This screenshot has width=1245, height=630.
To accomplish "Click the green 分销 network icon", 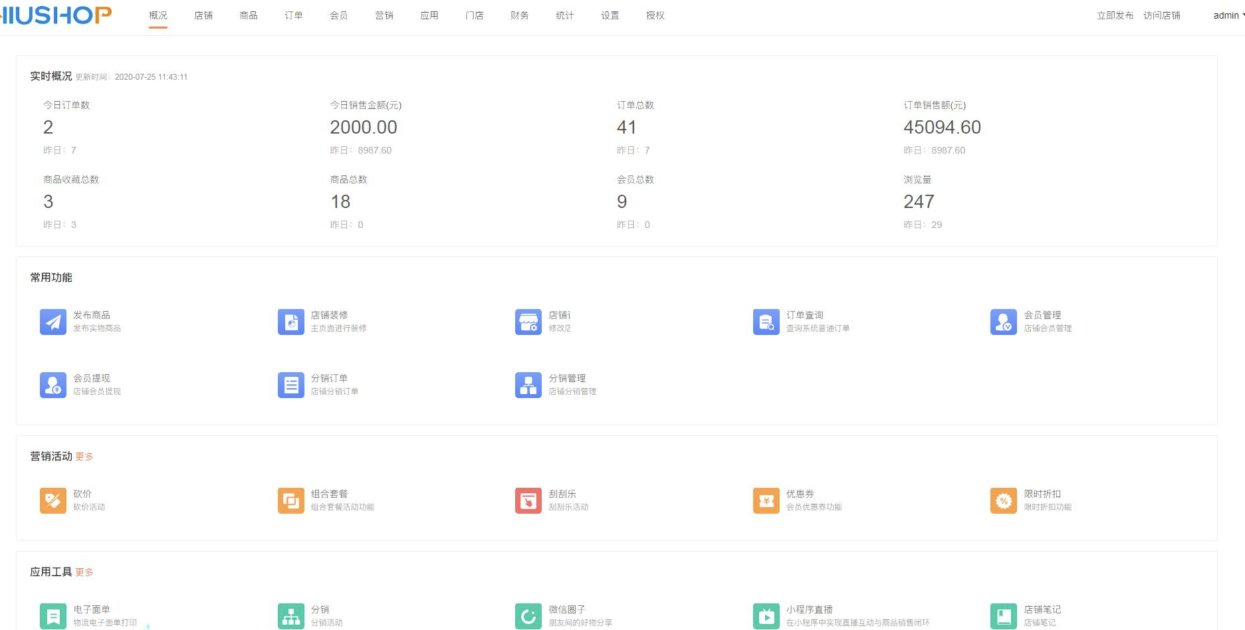I will pos(291,616).
